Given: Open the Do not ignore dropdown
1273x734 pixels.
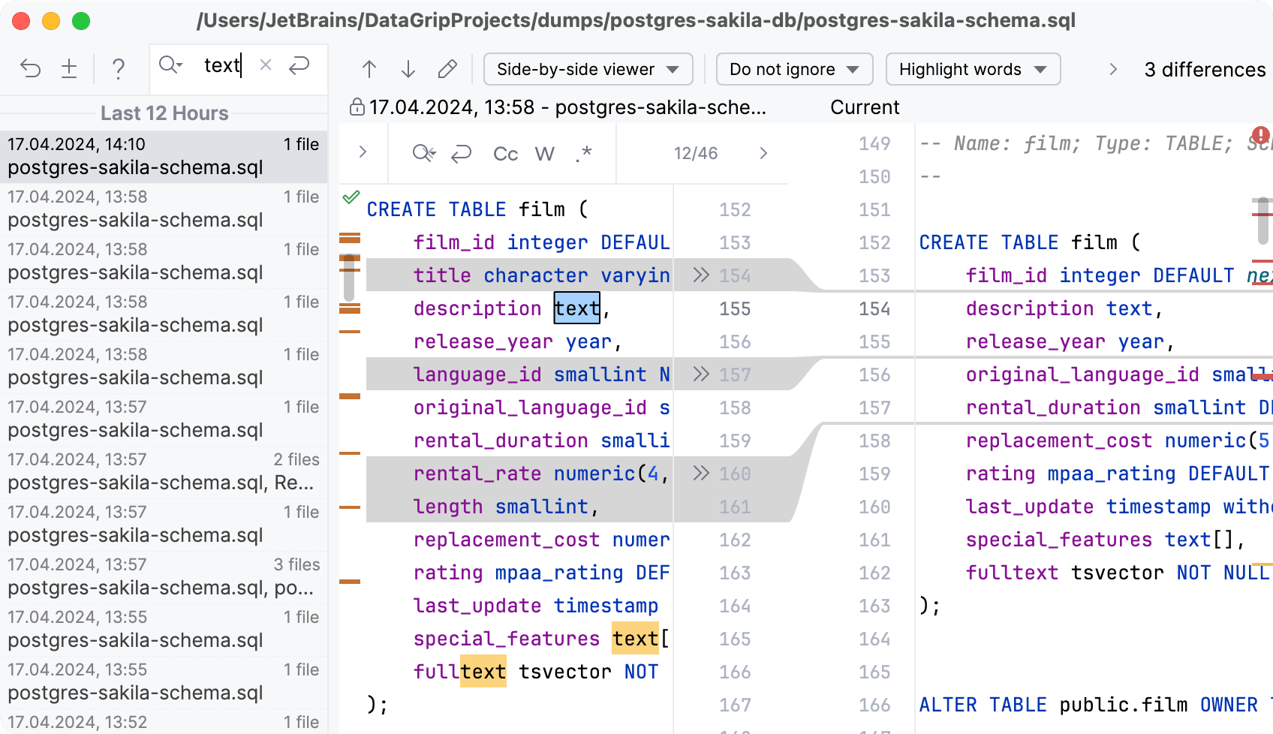Looking at the screenshot, I should 794,70.
